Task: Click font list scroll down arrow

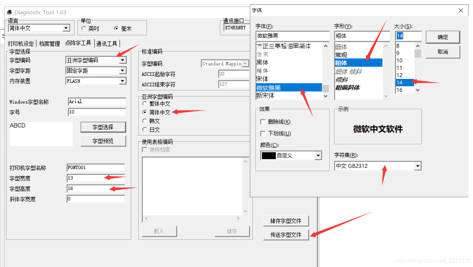Action: click(x=326, y=96)
